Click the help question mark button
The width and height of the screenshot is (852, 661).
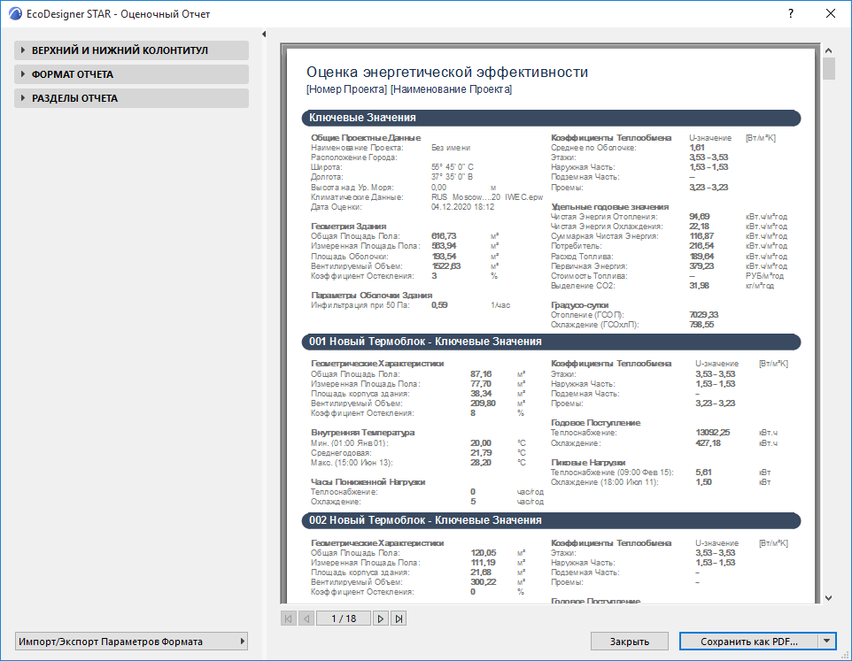point(791,13)
